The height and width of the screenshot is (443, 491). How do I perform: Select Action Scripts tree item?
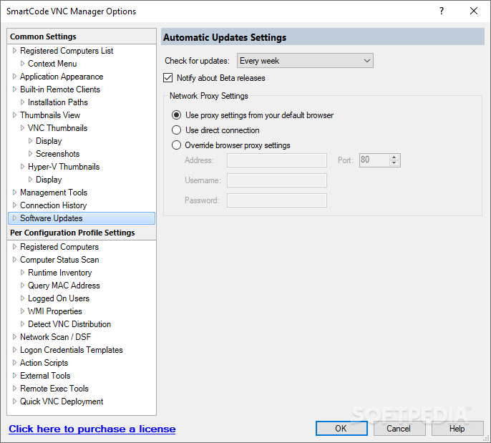[44, 363]
